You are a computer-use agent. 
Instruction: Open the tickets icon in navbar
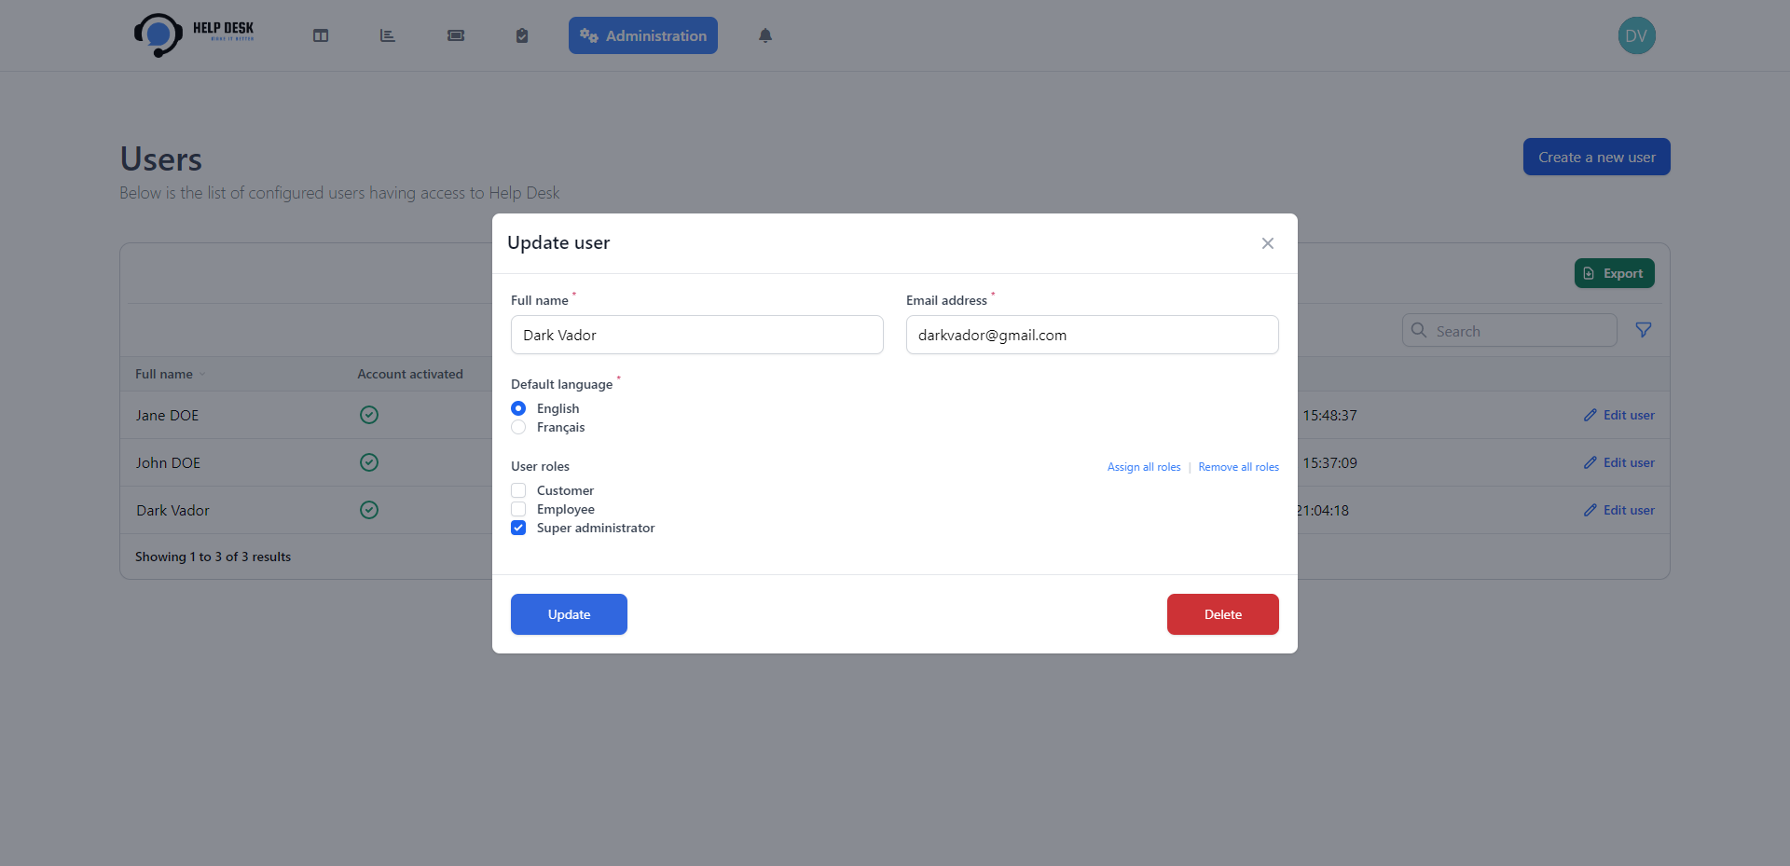[x=455, y=35]
